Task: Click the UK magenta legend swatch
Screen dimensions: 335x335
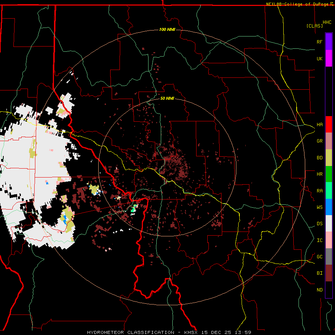Action: [x=329, y=58]
